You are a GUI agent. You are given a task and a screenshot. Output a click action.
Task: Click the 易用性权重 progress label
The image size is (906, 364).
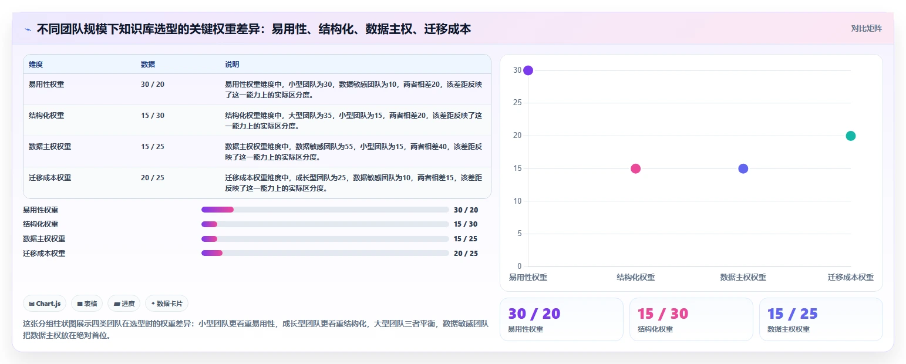tap(41, 210)
